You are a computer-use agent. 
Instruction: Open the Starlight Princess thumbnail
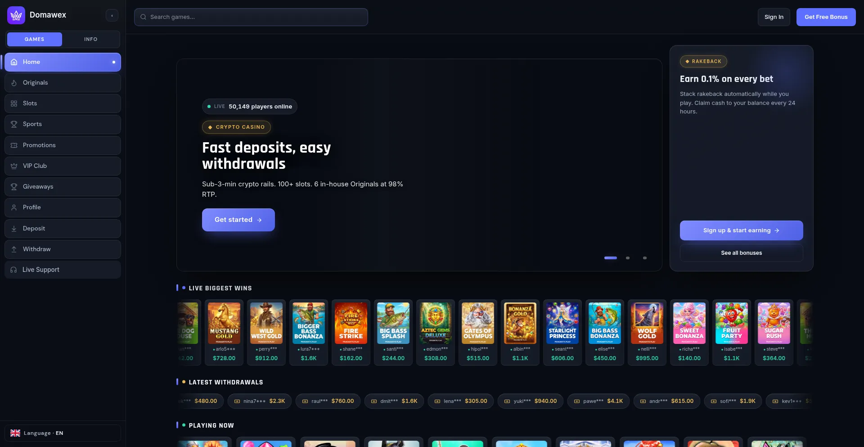[x=562, y=323]
